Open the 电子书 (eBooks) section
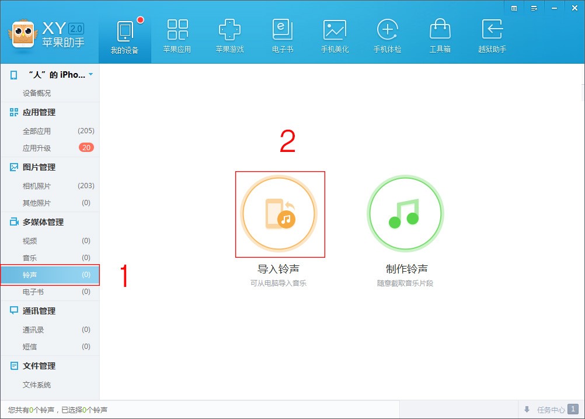 coord(282,34)
